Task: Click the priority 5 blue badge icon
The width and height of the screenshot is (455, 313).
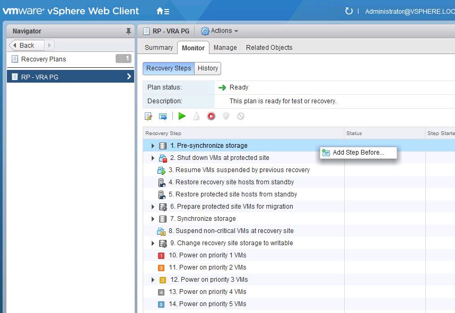Action: pyautogui.click(x=161, y=305)
